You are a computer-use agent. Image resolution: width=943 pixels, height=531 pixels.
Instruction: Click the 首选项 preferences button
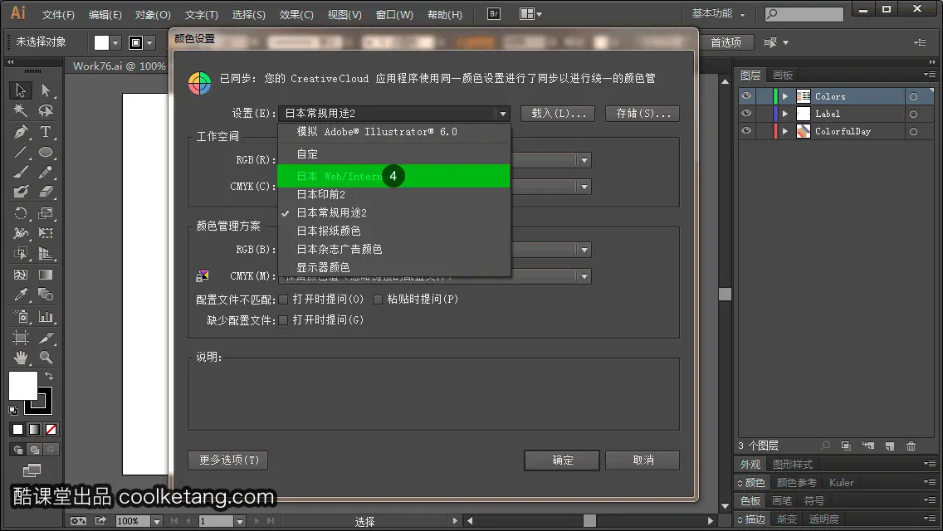click(x=726, y=42)
